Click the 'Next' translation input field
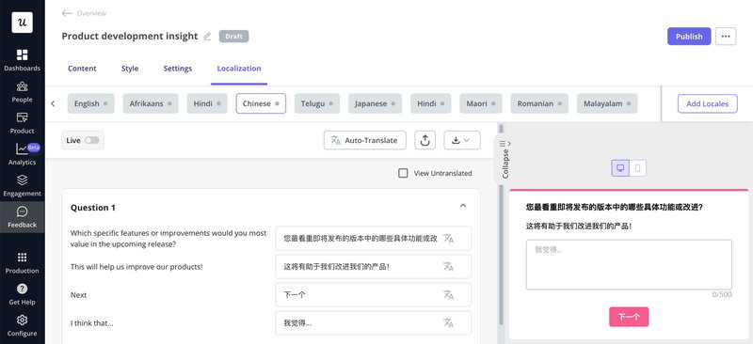The height and width of the screenshot is (344, 753). pyautogui.click(x=373, y=294)
